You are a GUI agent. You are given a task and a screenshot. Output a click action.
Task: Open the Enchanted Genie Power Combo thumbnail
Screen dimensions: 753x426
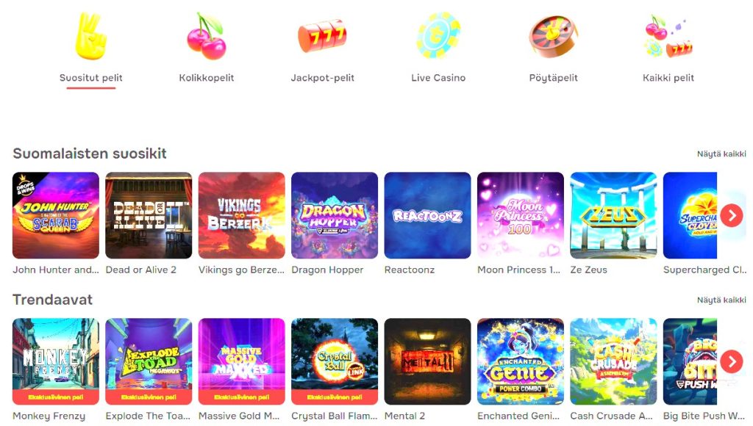pos(521,361)
